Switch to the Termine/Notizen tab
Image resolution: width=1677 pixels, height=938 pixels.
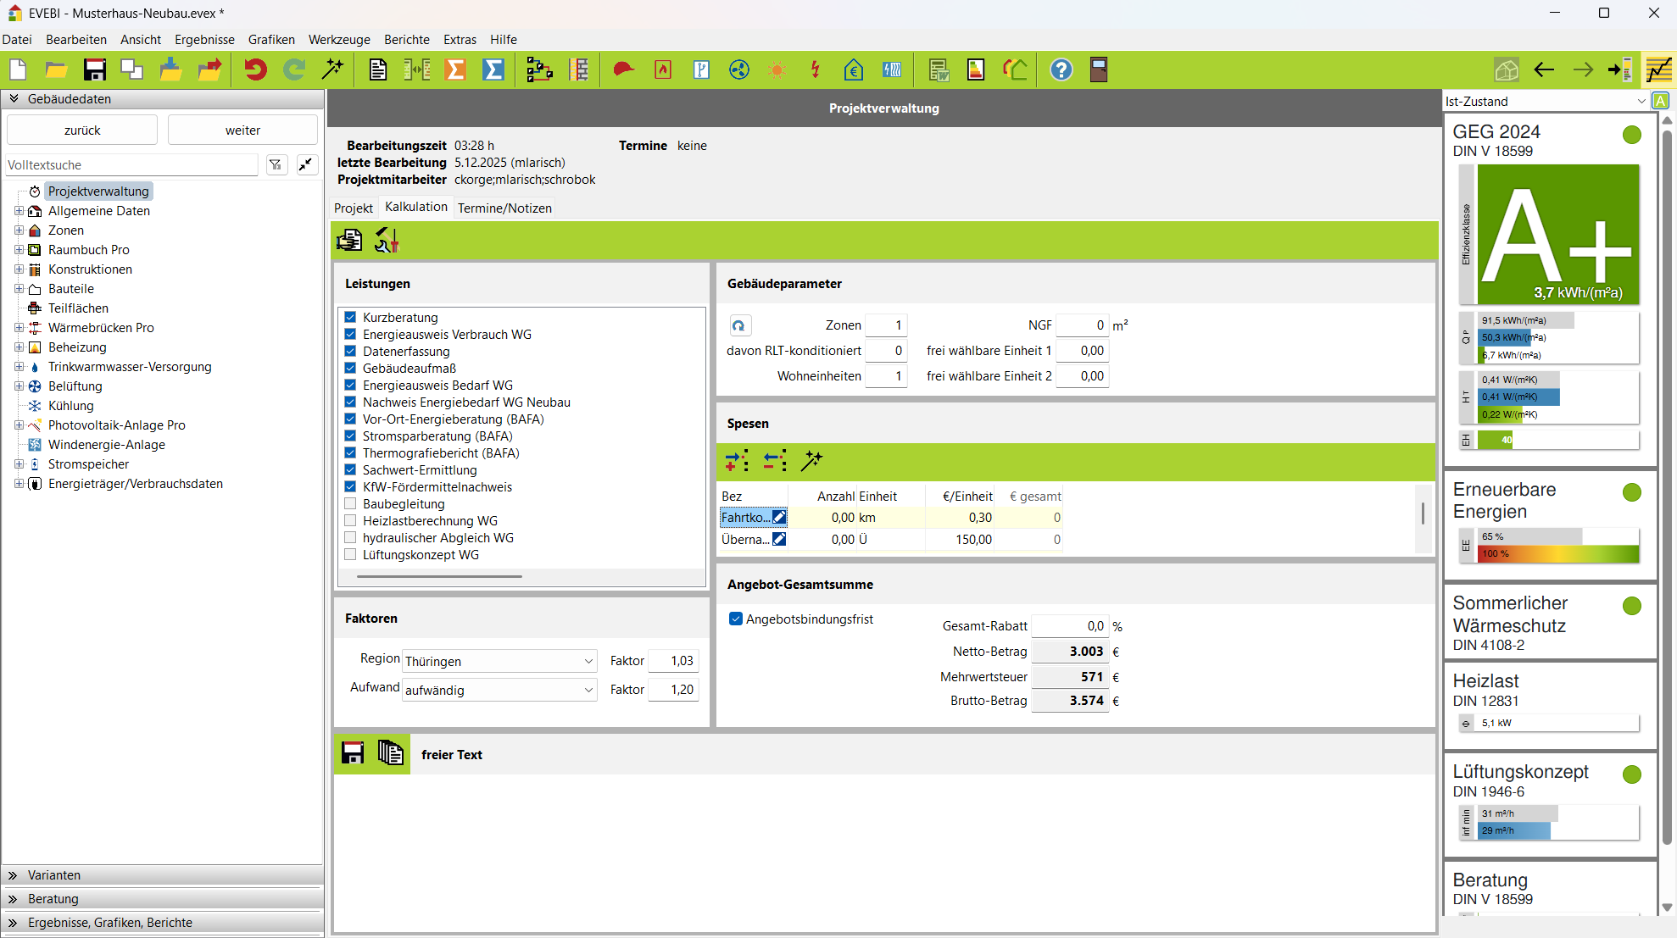pyautogui.click(x=504, y=208)
